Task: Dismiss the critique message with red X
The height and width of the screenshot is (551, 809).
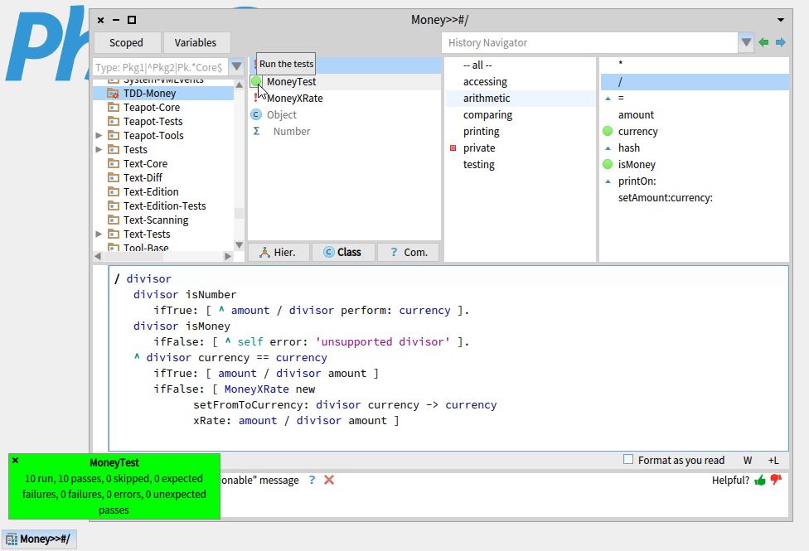Action: (329, 480)
